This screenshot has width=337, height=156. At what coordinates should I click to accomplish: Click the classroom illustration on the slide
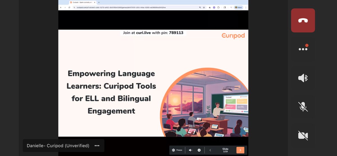pos(204,102)
